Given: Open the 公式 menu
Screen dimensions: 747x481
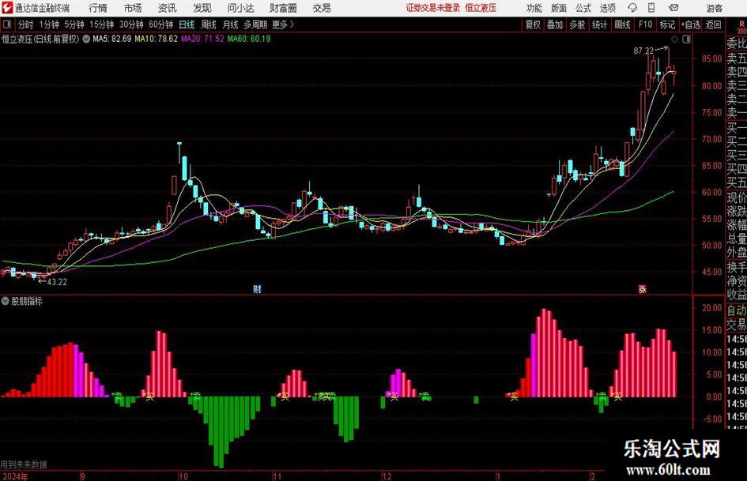Looking at the screenshot, I should tap(583, 8).
